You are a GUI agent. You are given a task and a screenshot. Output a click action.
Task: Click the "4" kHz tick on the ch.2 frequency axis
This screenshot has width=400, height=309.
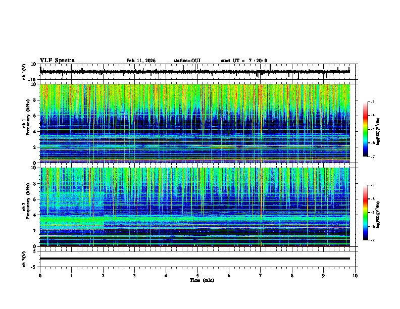35,215
